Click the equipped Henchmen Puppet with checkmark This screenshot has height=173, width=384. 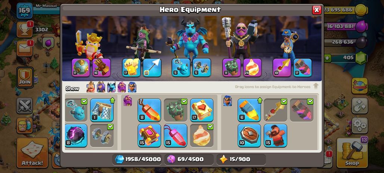coord(76,110)
